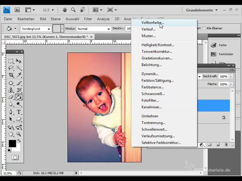Click the black foreground color swatch
Viewport: 242px width, 181px height.
tap(12, 144)
